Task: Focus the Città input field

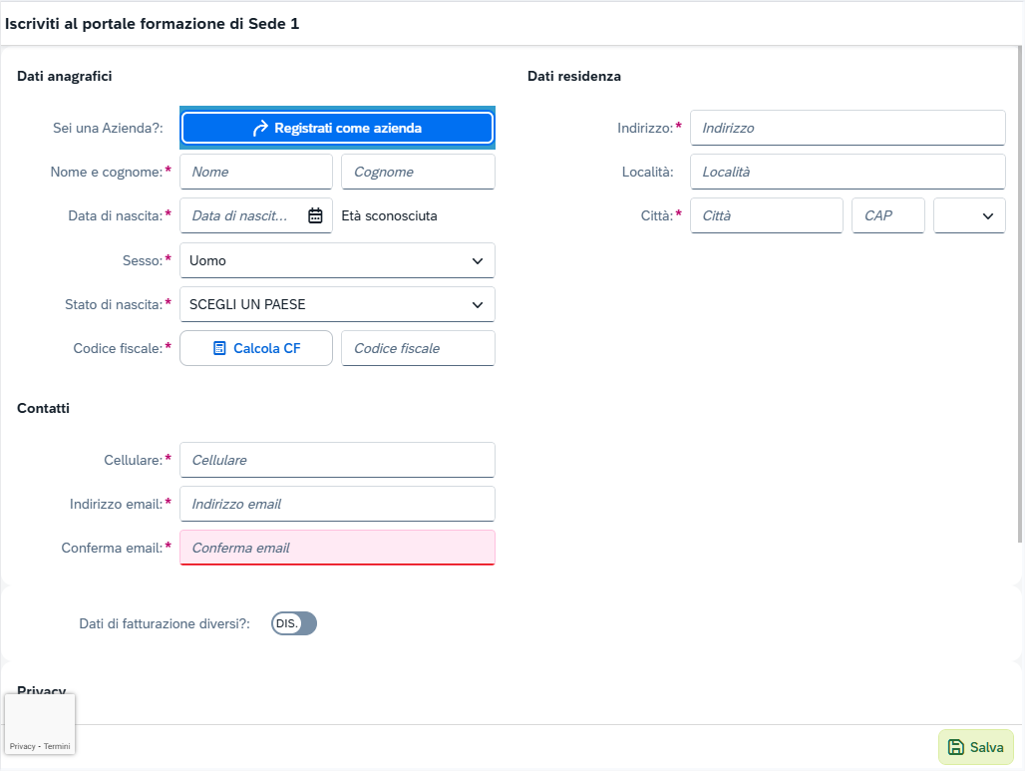Action: (767, 215)
